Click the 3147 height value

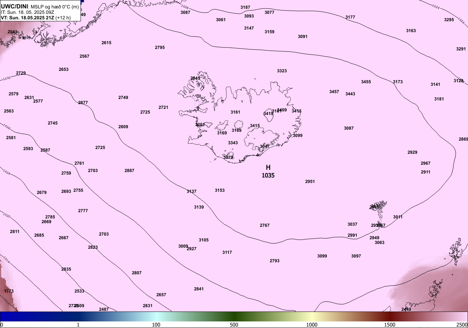tap(249, 28)
